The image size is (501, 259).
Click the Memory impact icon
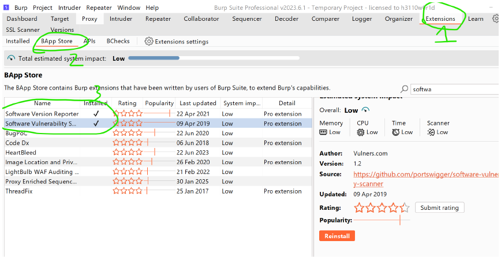pos(323,132)
